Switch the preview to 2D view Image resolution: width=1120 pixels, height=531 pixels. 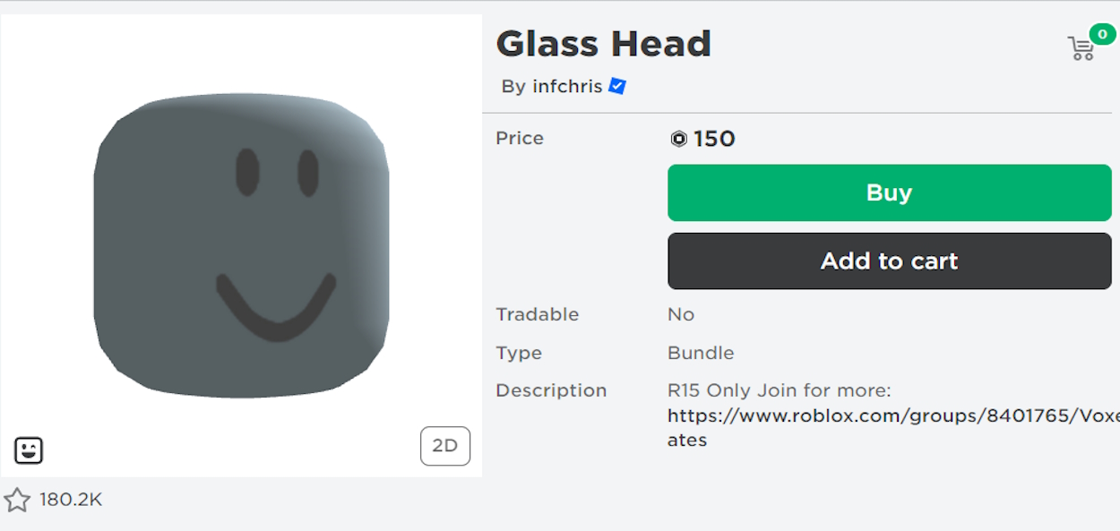(x=445, y=446)
